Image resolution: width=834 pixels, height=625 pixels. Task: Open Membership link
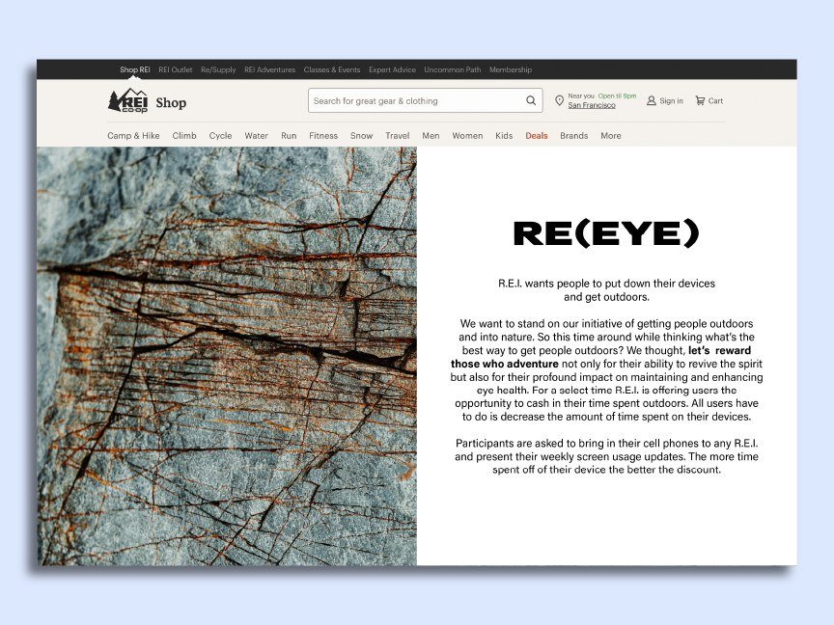point(510,69)
